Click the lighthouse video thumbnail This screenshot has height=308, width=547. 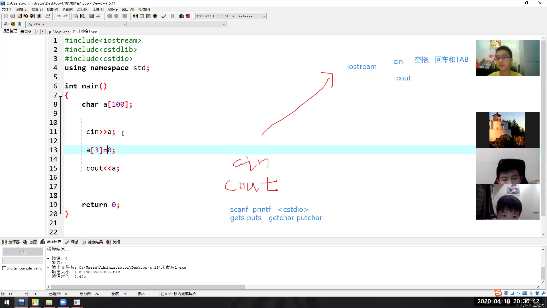click(x=507, y=129)
